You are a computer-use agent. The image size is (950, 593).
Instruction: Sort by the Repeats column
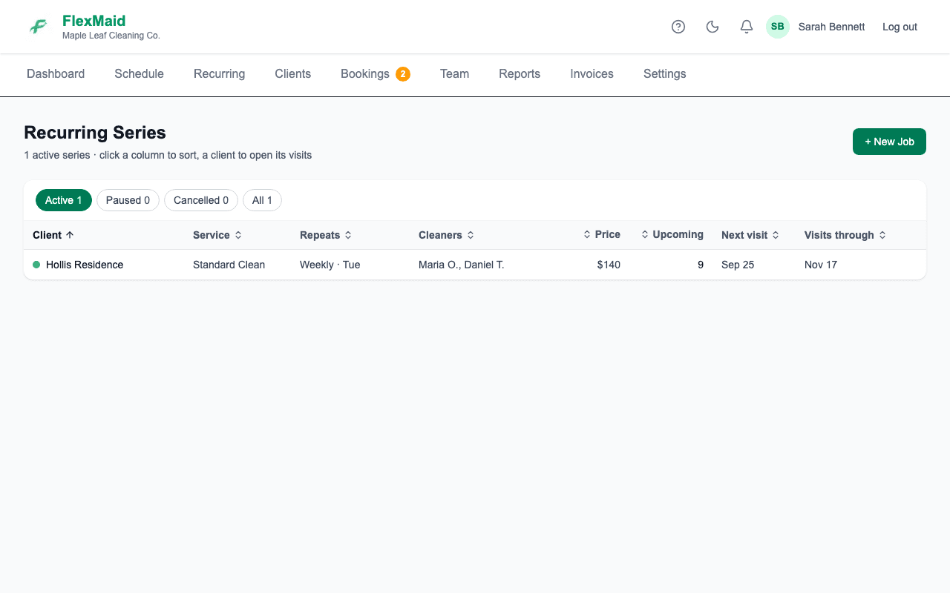coord(326,235)
